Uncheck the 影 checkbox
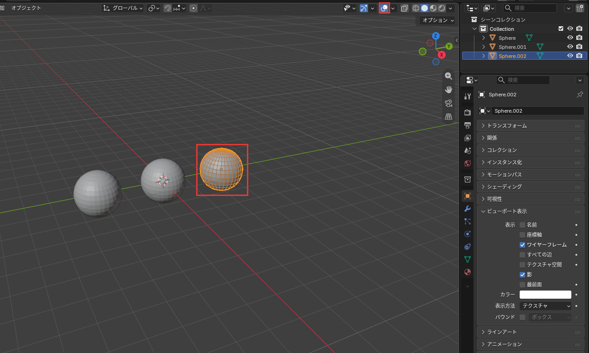Screen dimensions: 589x353 (x=522, y=275)
